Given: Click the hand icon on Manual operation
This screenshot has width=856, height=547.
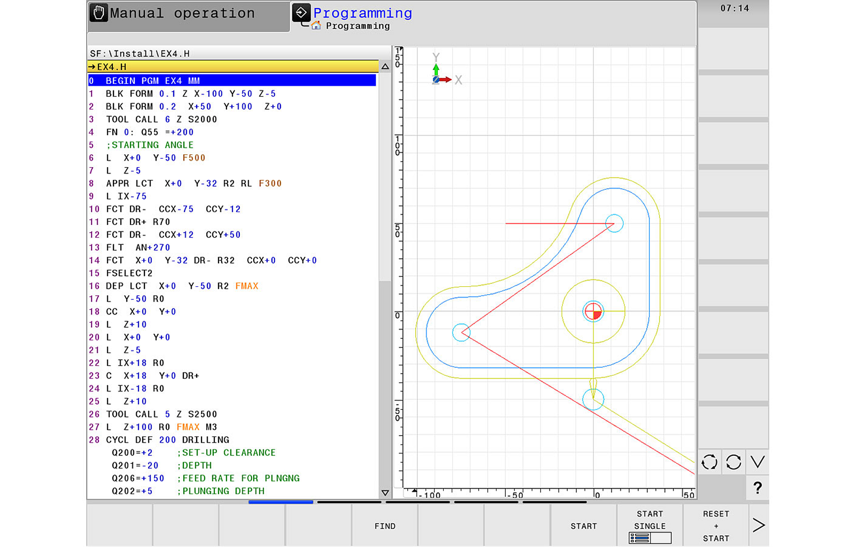Looking at the screenshot, I should 99,13.
